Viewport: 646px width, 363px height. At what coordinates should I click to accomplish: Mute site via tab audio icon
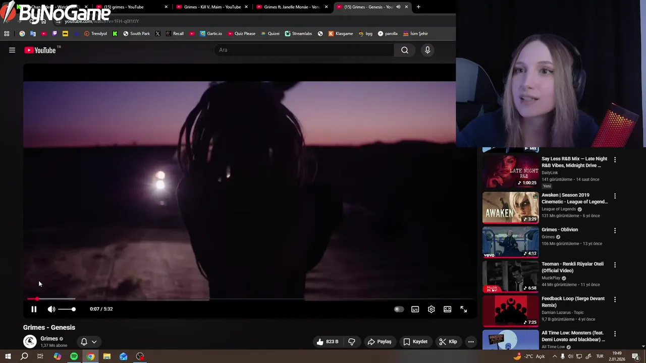pyautogui.click(x=398, y=7)
